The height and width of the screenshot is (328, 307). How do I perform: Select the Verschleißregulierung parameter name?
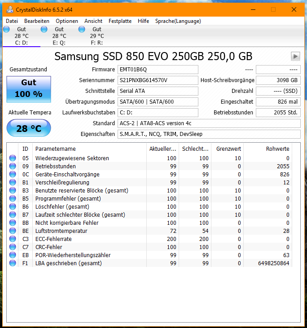[x=62, y=183]
